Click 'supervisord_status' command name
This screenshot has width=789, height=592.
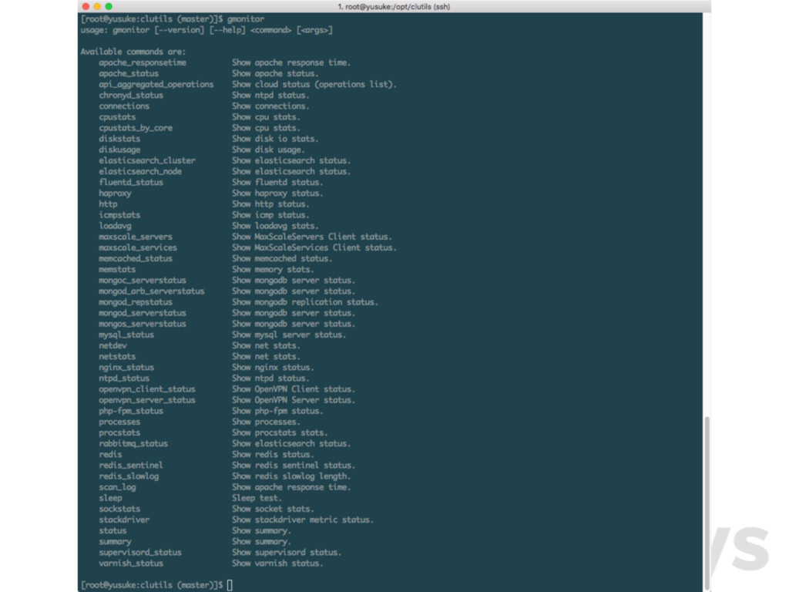140,552
